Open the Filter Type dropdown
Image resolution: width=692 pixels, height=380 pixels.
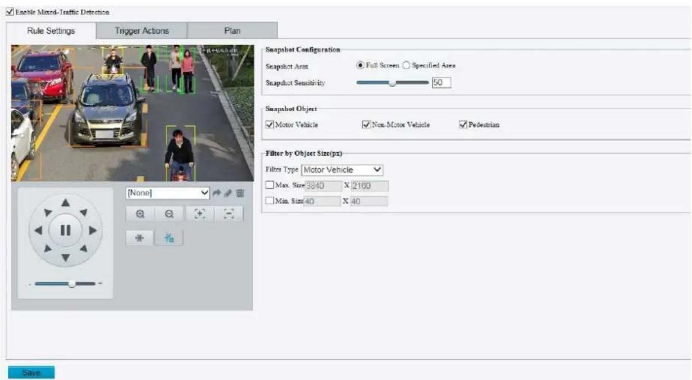342,170
